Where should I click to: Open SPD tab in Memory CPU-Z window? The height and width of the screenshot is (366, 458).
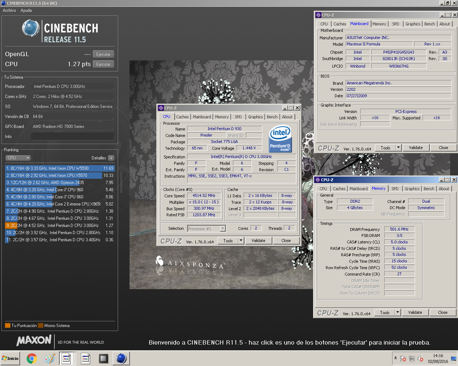[x=395, y=189]
